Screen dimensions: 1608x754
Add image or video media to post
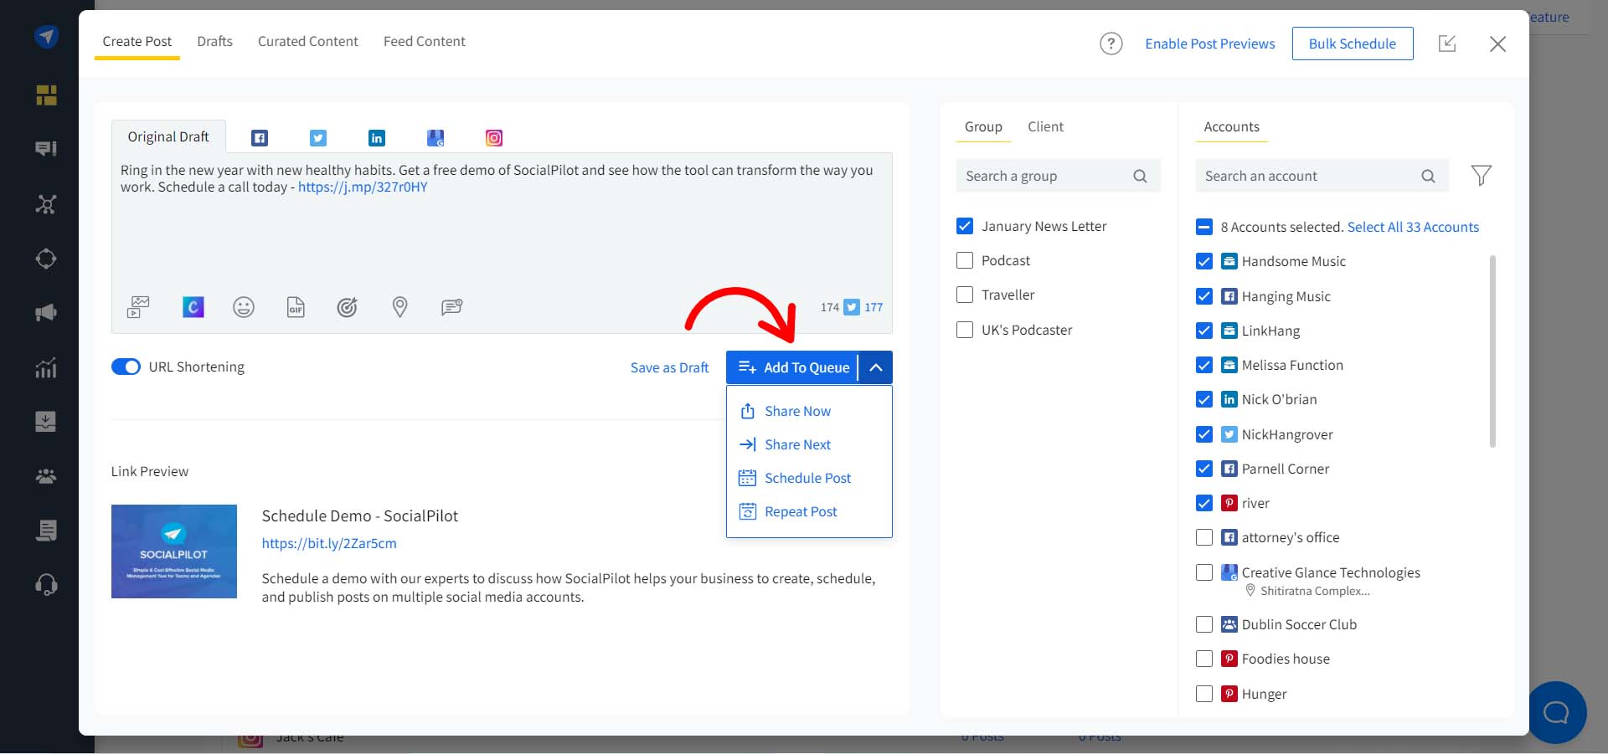click(x=138, y=307)
